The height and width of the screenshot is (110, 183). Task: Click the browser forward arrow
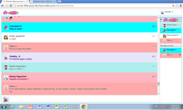7,6
